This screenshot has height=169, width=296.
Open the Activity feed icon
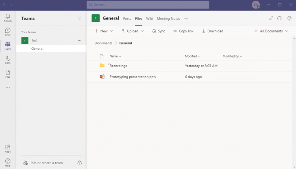click(x=8, y=18)
